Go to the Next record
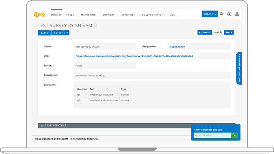Screen dimensions: 274x154 tap(229, 32)
